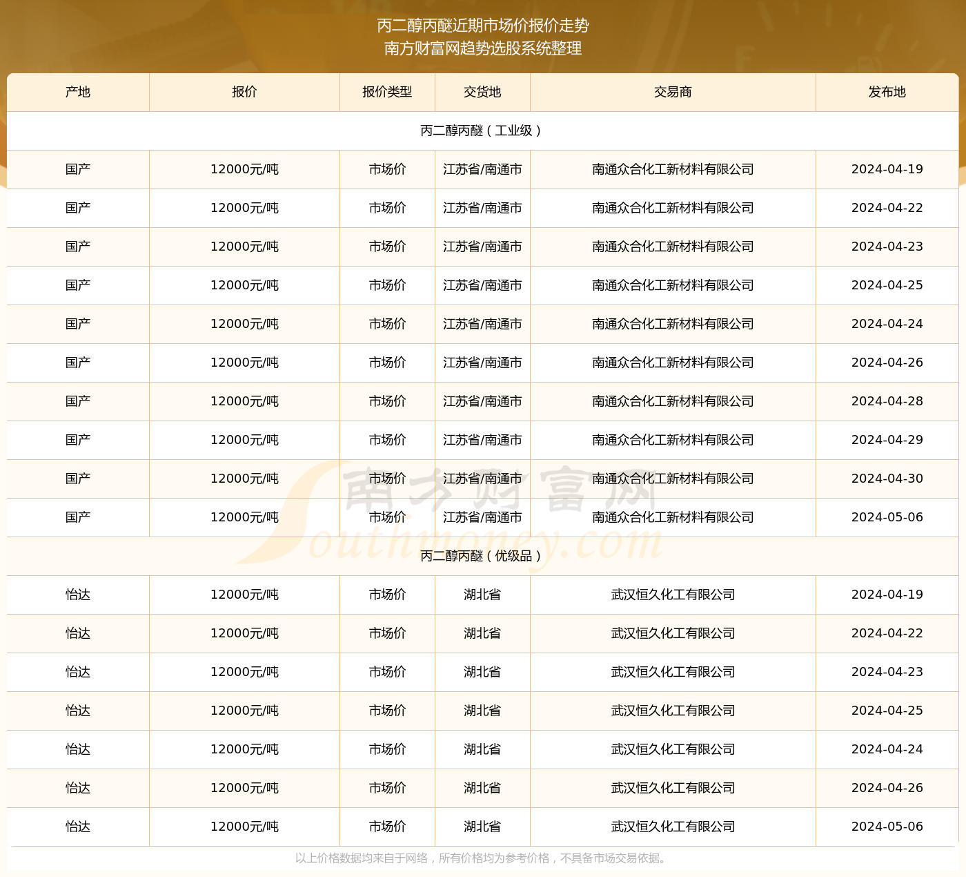The height and width of the screenshot is (877, 966).
Task: Click date 2024-04-23 in the 武汉恒久 row
Action: pyautogui.click(x=887, y=672)
